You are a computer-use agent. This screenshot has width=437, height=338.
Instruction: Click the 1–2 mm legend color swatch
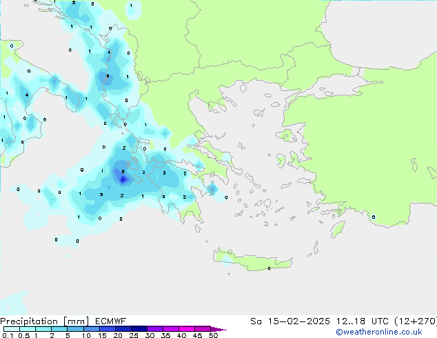(43, 329)
